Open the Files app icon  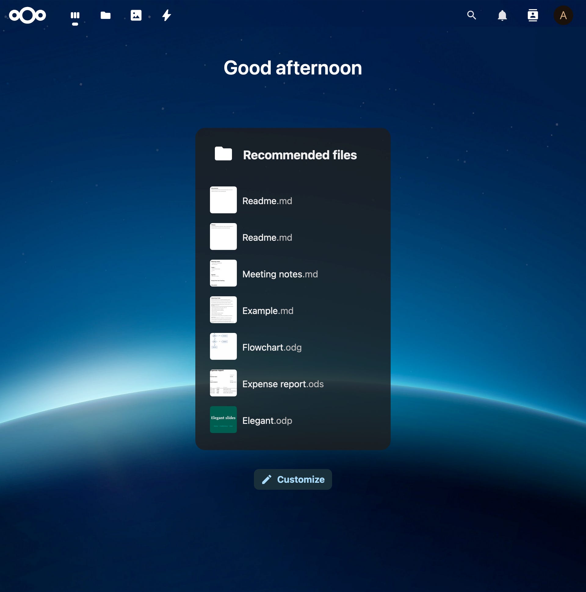tap(105, 15)
